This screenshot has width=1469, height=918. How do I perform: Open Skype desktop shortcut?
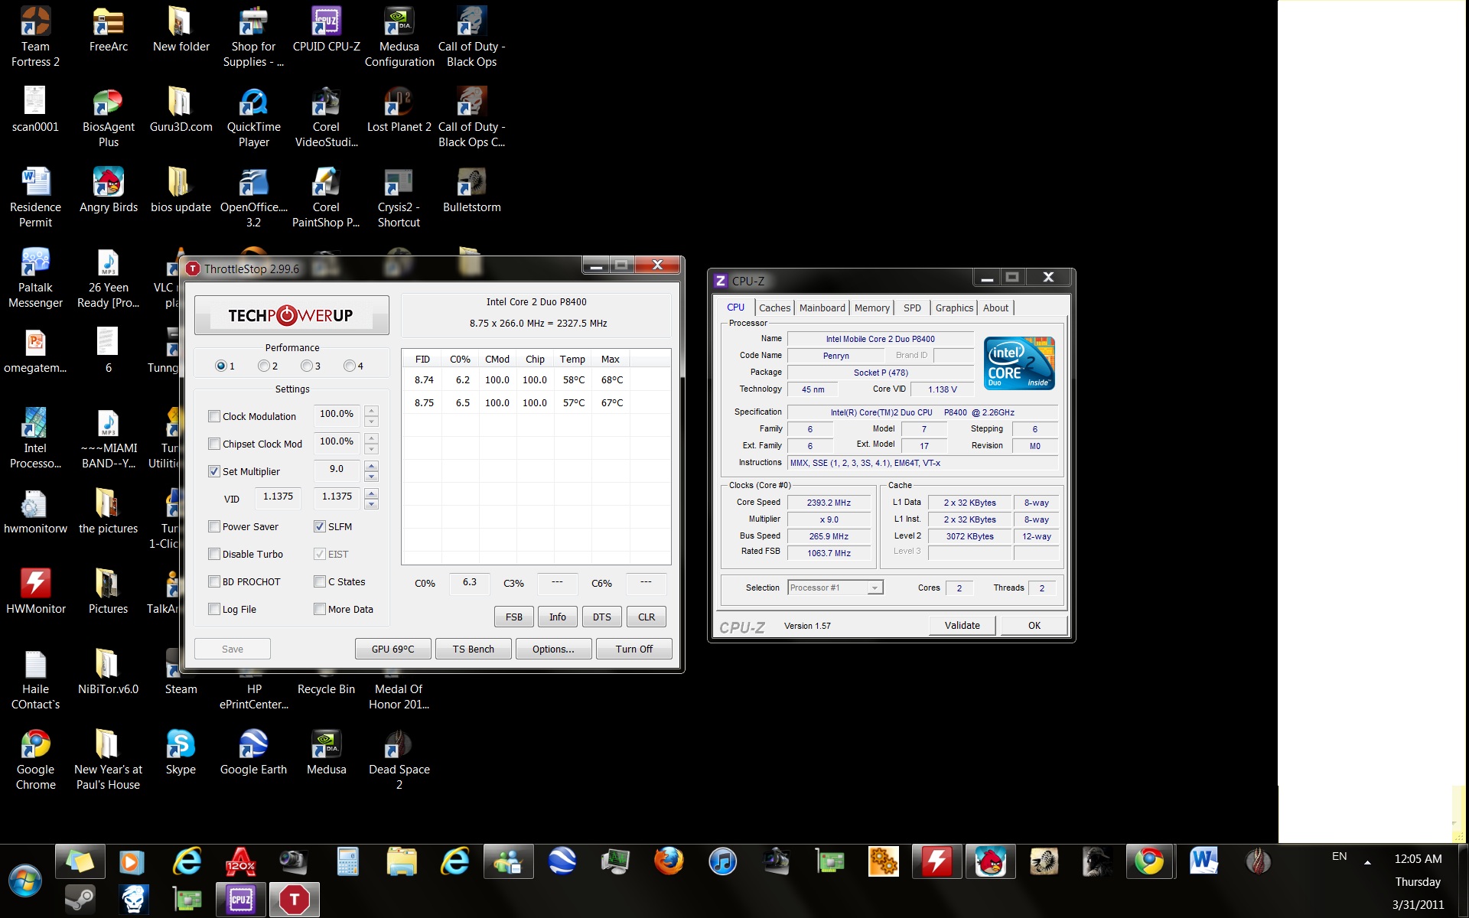pos(181,752)
